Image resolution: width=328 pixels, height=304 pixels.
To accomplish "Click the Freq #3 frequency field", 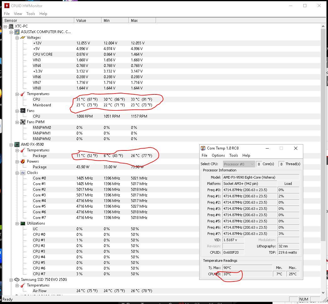I will pos(250,209).
